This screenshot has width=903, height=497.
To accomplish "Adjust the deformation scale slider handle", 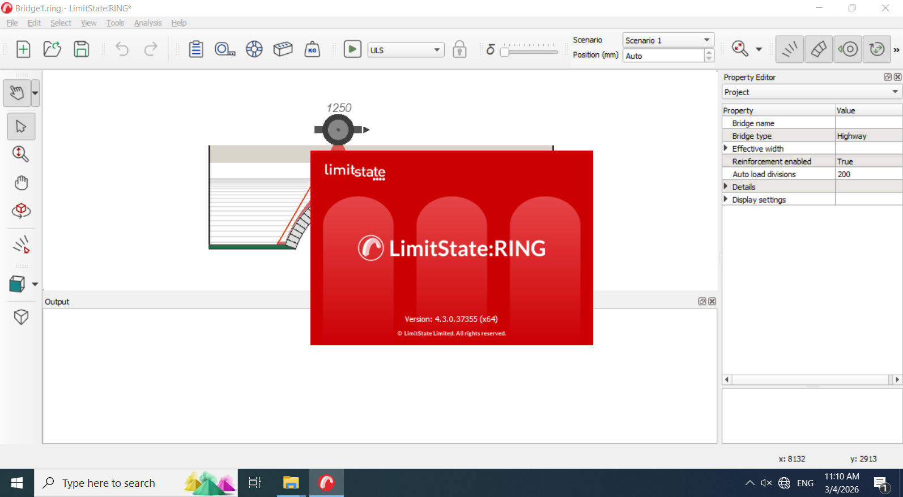I will pos(504,52).
